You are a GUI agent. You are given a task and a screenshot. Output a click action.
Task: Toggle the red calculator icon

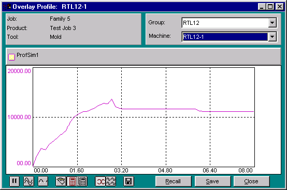71,181
